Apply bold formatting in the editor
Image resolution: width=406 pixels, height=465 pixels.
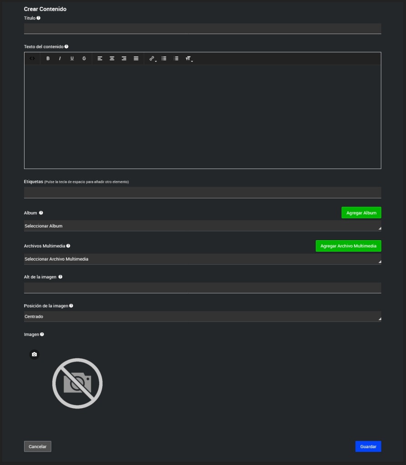(x=48, y=59)
